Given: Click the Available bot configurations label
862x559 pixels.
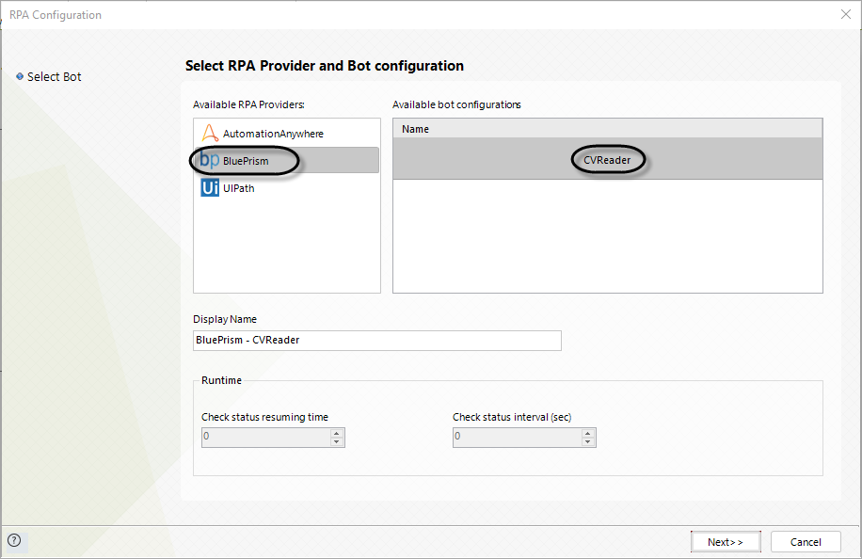Looking at the screenshot, I should (456, 104).
